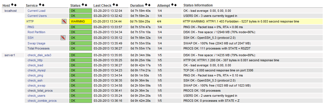325x104 pixels.
Task: Open the Root Partition service details
Action: tap(36, 32)
